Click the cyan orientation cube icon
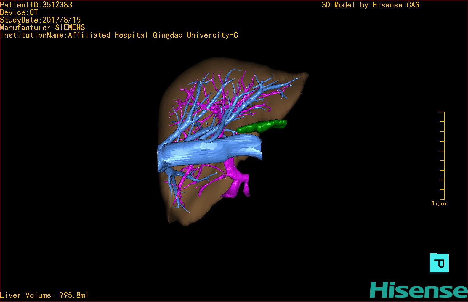This screenshot has width=468, height=302. click(x=439, y=263)
